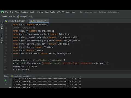Open the File menu
Viewport: 131px width, 98px height.
[7, 12]
